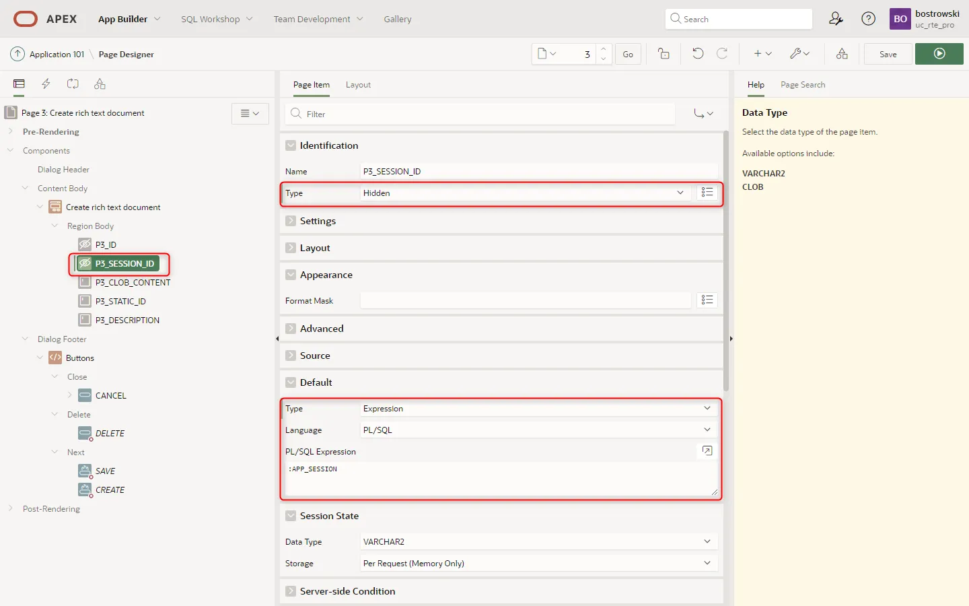Expand the PL/SQL Expression code editor

tap(707, 450)
